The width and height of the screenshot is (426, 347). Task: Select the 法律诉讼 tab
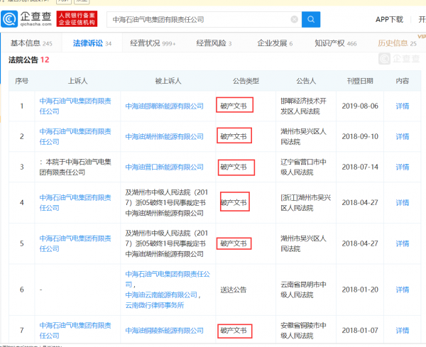(x=92, y=43)
